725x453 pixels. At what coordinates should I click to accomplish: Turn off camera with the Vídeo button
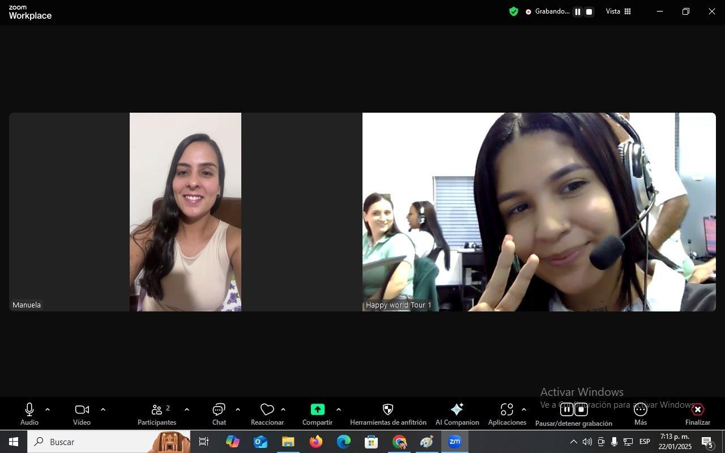[x=82, y=414]
